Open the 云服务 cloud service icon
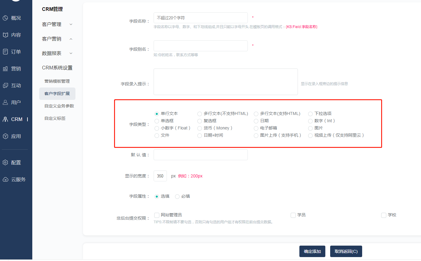Screen dimensions: 421x261 click(5, 180)
